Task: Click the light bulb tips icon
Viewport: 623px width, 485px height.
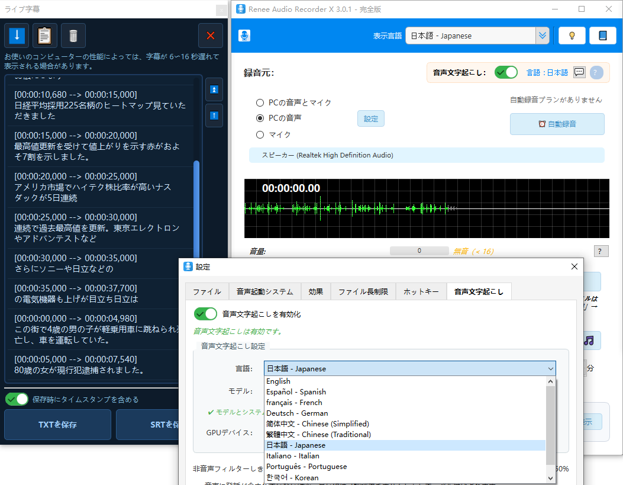Action: [572, 36]
